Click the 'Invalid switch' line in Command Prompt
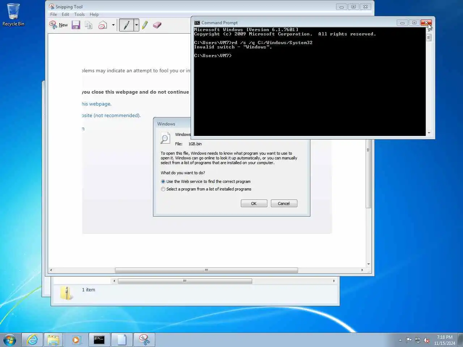463x347 pixels. pos(233,47)
